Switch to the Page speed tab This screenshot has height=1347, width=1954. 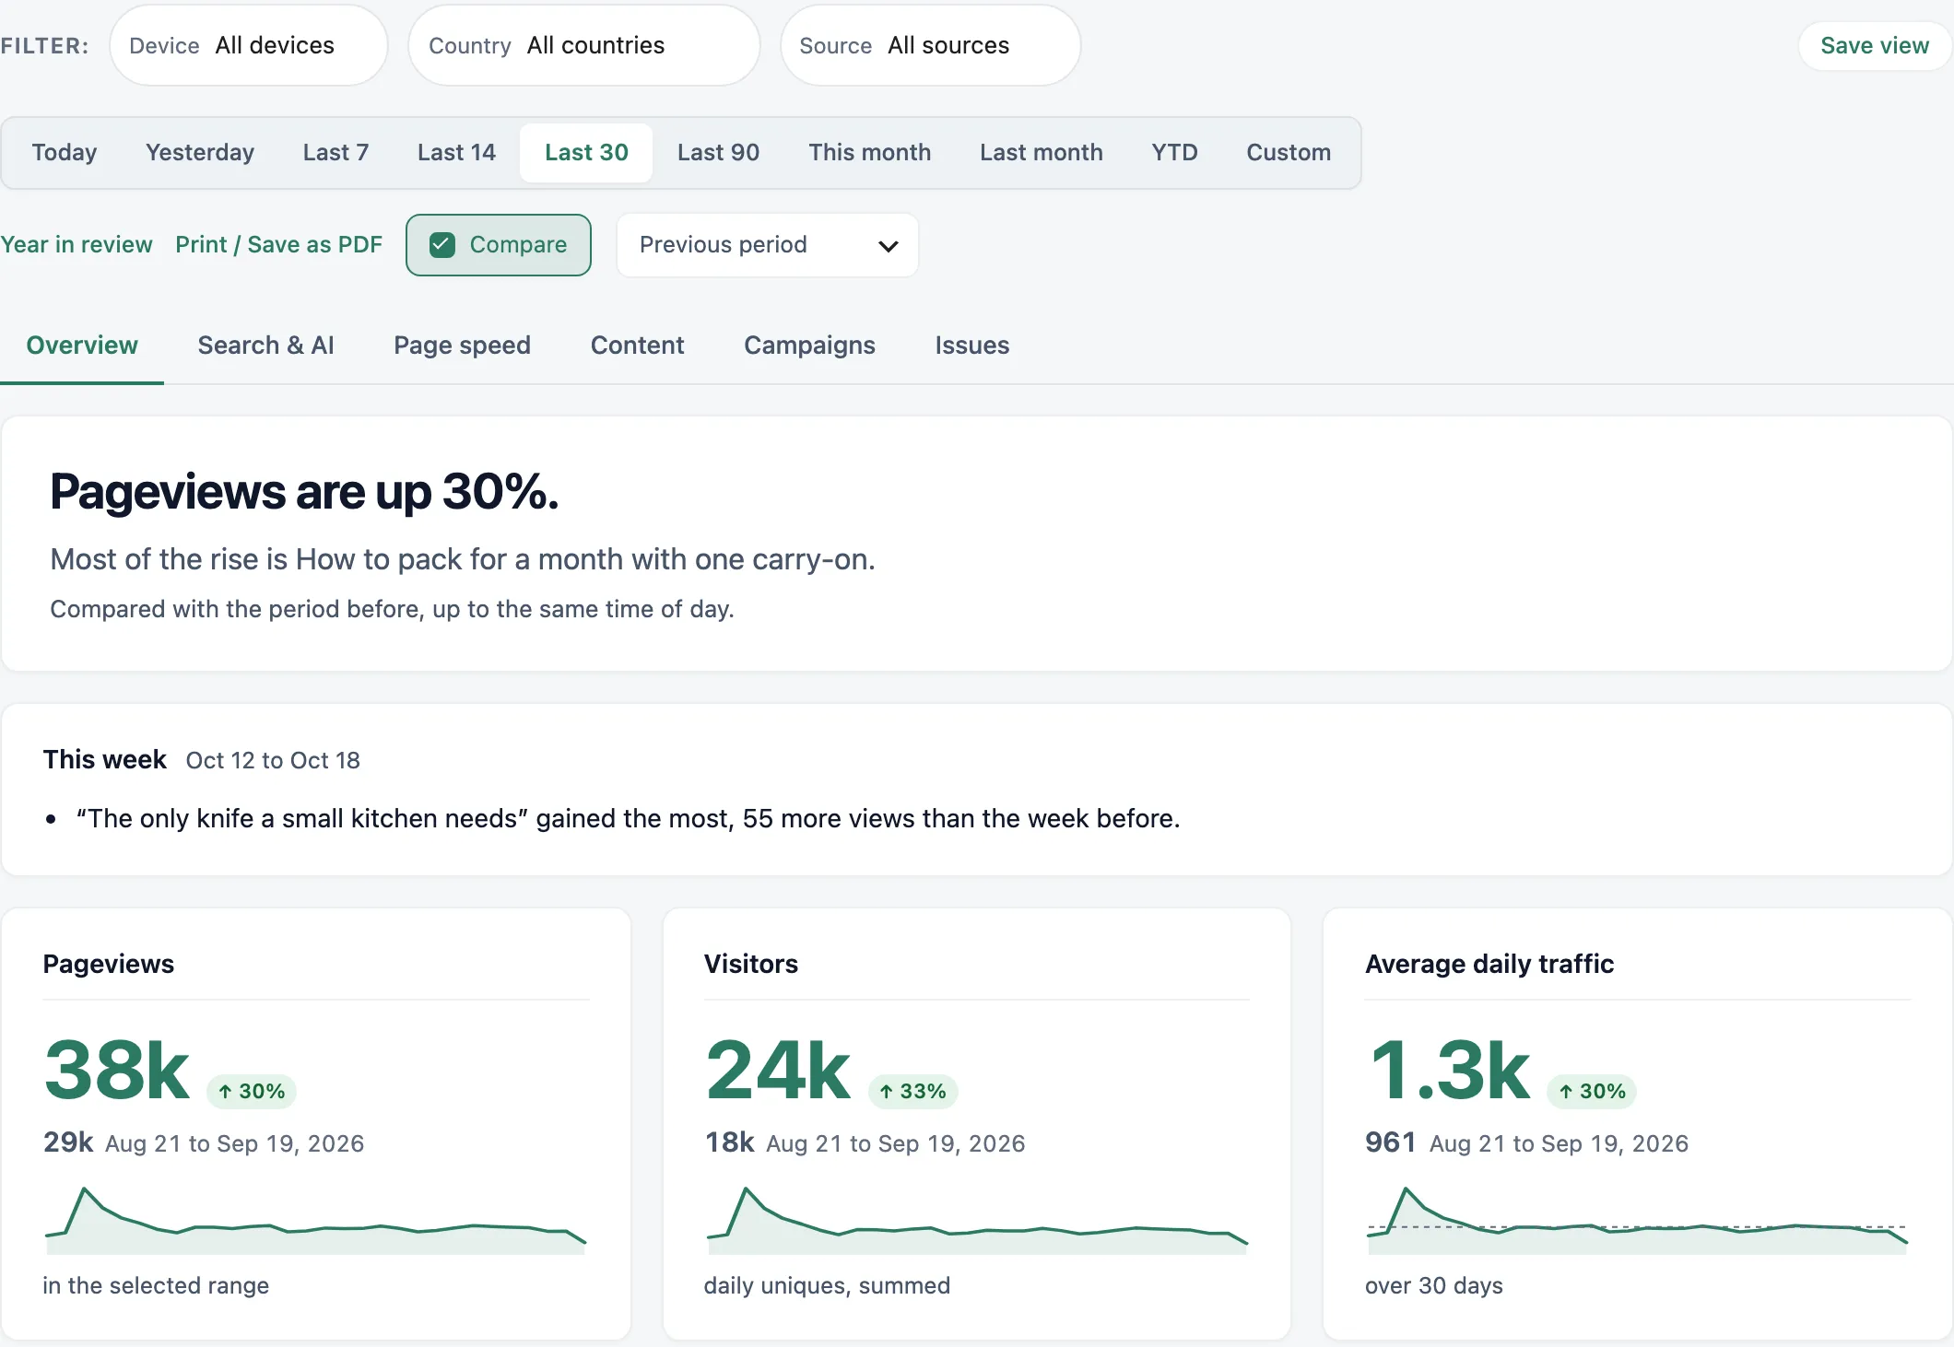[x=462, y=346]
